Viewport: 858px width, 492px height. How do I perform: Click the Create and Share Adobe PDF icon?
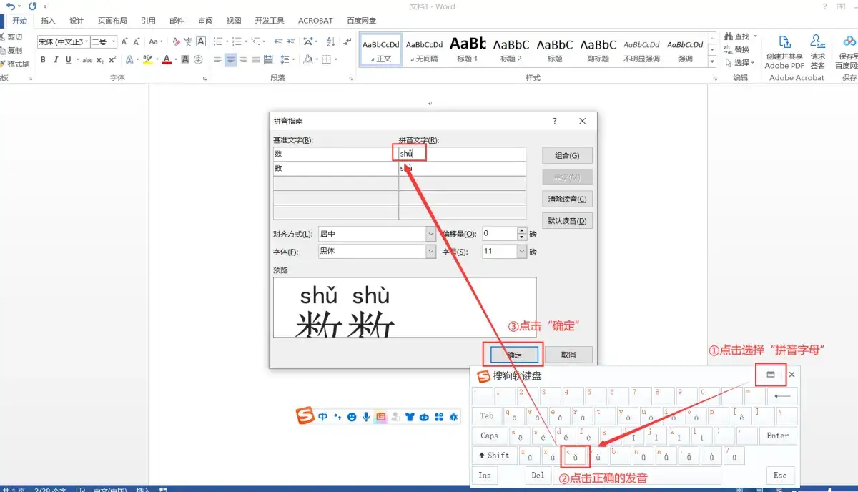784,42
